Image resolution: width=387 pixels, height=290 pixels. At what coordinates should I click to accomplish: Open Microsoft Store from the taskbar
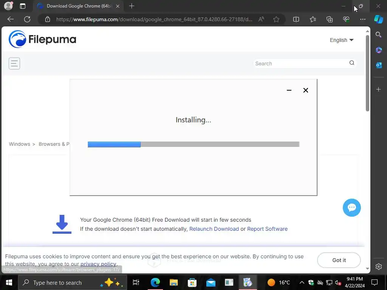(192, 282)
